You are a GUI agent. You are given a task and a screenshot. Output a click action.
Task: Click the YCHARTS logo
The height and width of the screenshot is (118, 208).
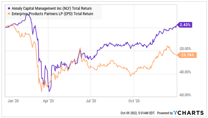tap(188, 113)
